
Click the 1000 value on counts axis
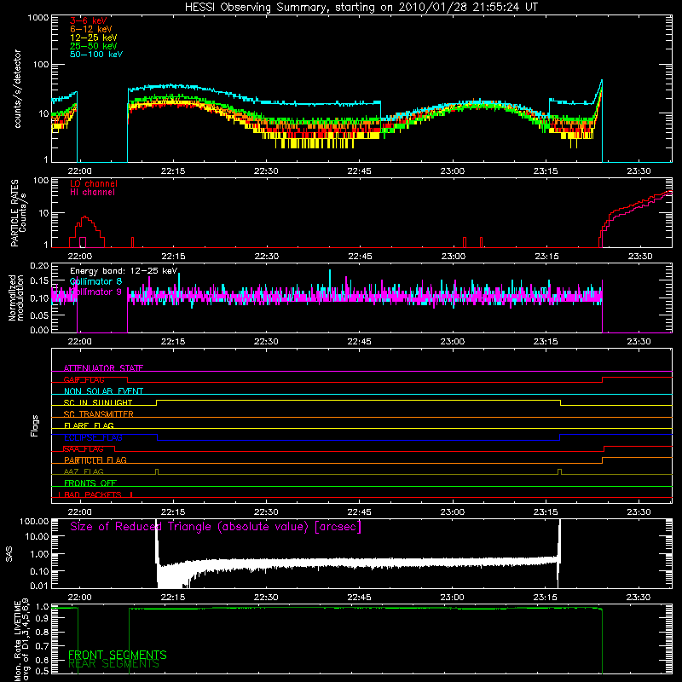(x=38, y=18)
